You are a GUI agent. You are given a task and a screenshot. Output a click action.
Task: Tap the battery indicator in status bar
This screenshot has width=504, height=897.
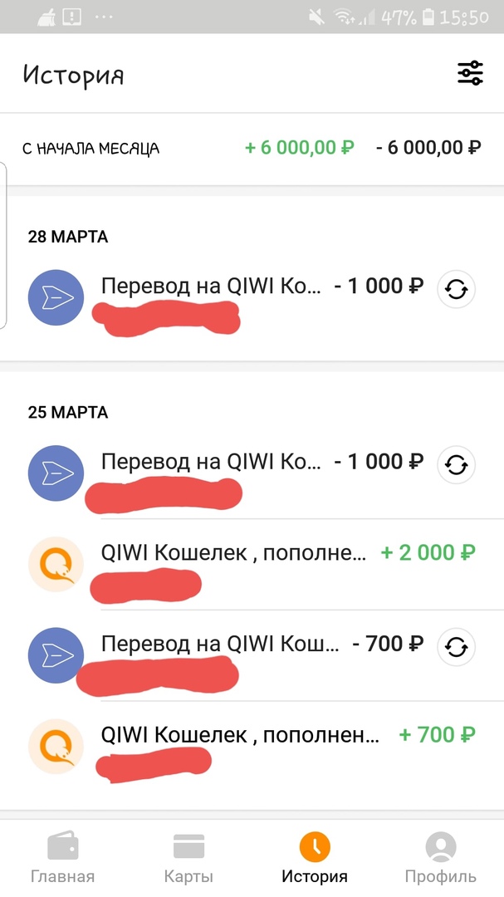click(428, 17)
